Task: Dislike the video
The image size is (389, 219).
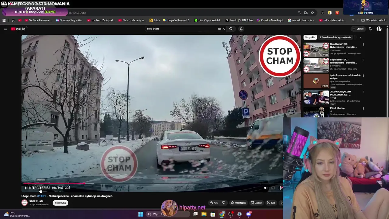Action: [x=224, y=203]
